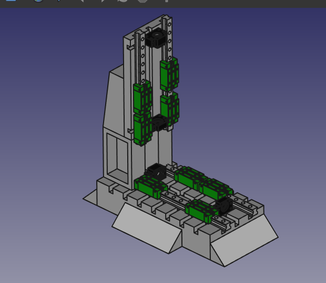The height and width of the screenshot is (283, 326).
Task: Select recessed rectangular pocket on the column side
Action: click(x=117, y=158)
